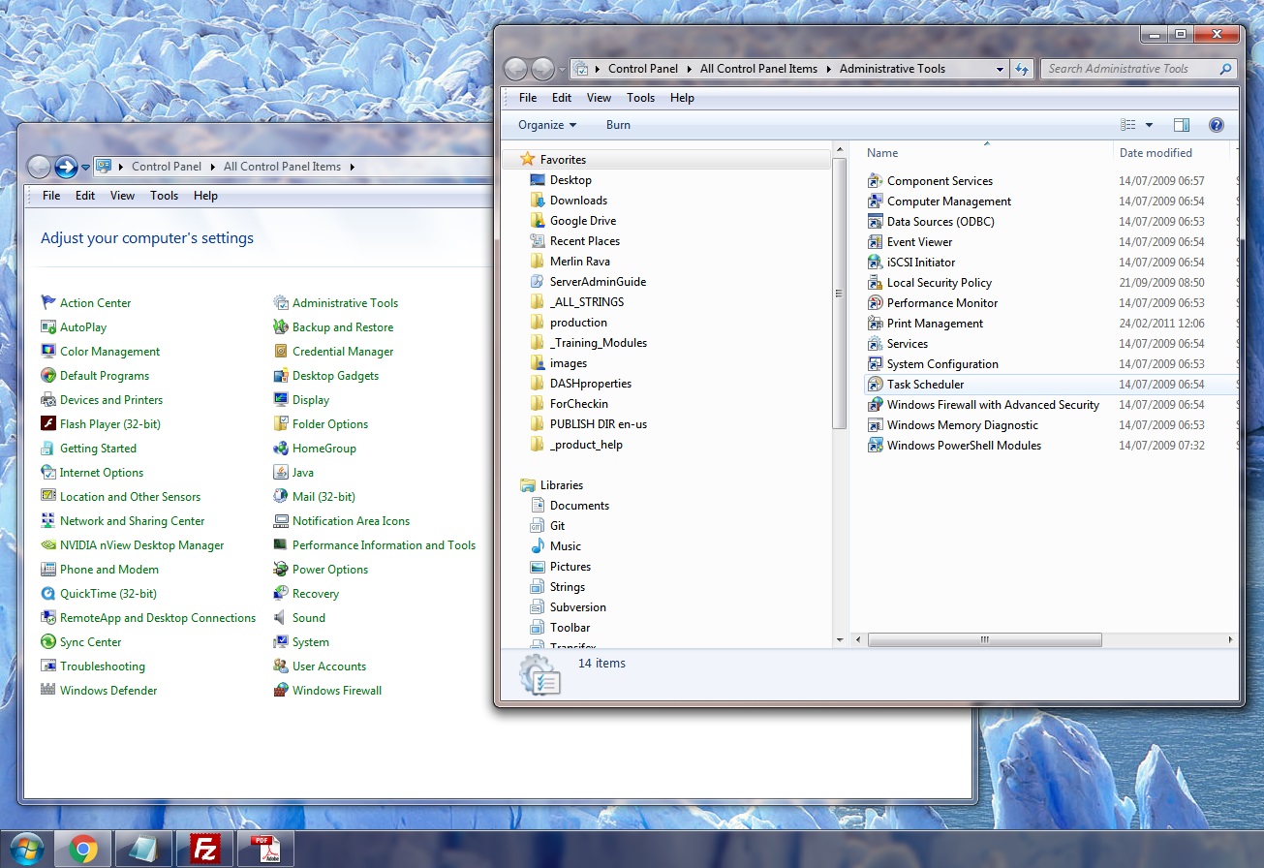Image resolution: width=1264 pixels, height=868 pixels.
Task: Click NVIDIA nView Desktop Manager icon
Action: point(48,545)
